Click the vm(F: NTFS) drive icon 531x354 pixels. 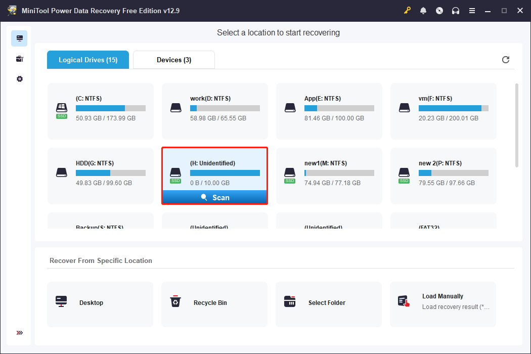pos(405,108)
